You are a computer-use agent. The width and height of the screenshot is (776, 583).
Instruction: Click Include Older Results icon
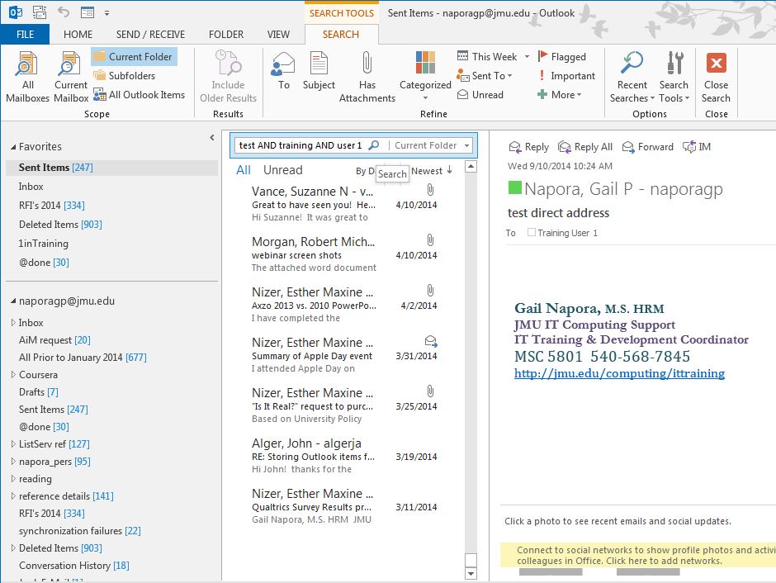228,77
